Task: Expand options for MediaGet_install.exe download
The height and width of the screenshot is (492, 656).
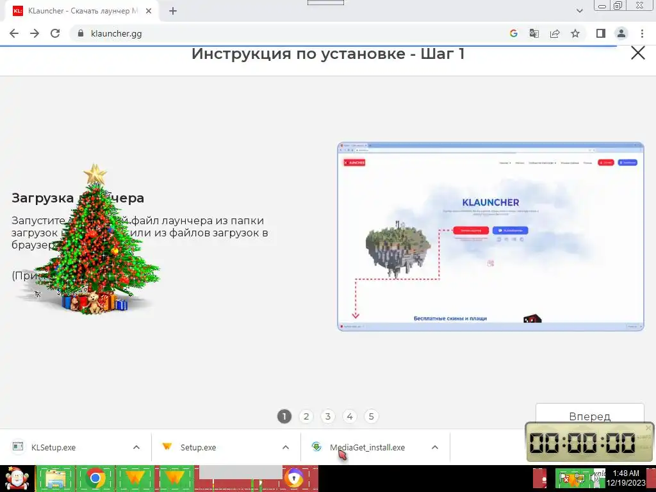Action: tap(435, 447)
